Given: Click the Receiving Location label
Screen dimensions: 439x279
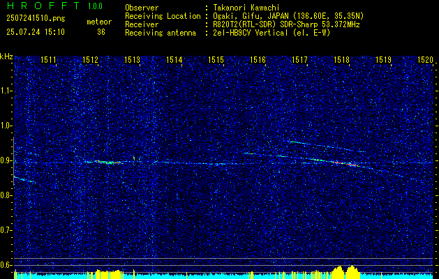Looking at the screenshot, I should click(163, 16).
